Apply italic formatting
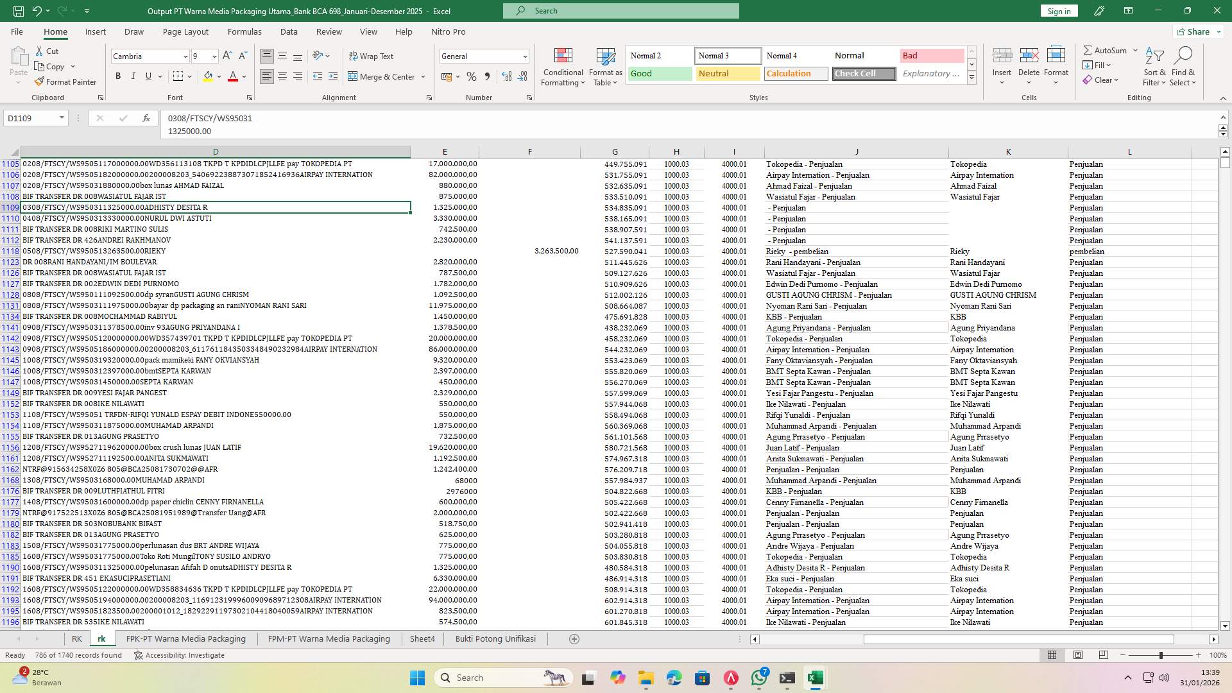The width and height of the screenshot is (1232, 693). (x=133, y=76)
